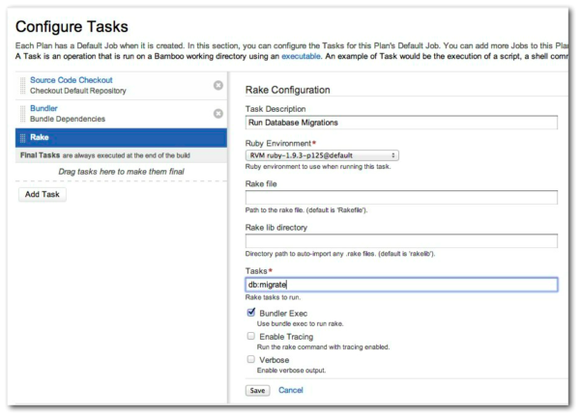Click drag handle of Bundler task
The height and width of the screenshot is (415, 580).
point(23,113)
